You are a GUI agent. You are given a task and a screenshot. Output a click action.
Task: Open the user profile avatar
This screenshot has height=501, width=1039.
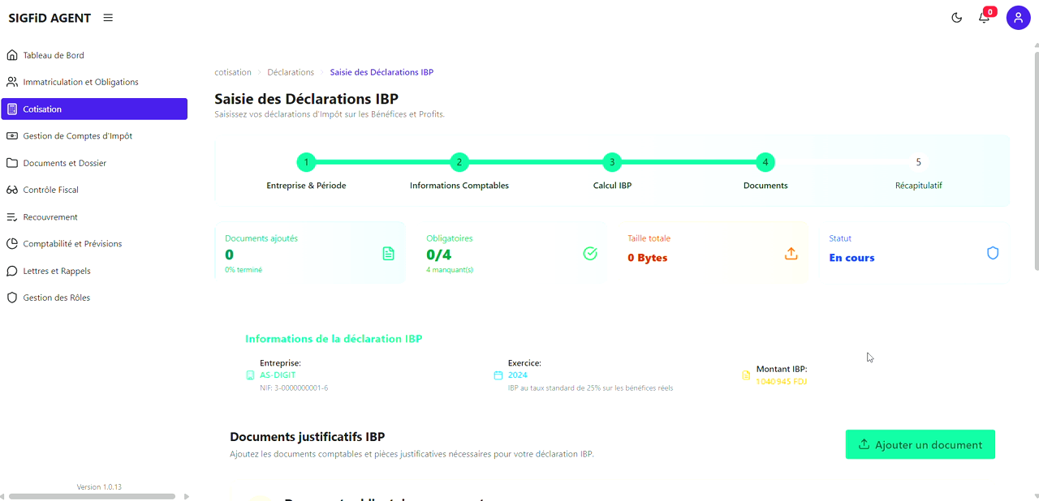(1018, 18)
